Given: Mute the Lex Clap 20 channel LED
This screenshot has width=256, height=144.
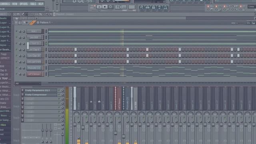Looking at the screenshot, I should (x=16, y=56).
